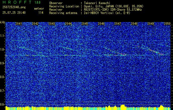The width and height of the screenshot is (173, 110).
Task: Click the 1.1 kHz axis label
Action: pos(2,36)
